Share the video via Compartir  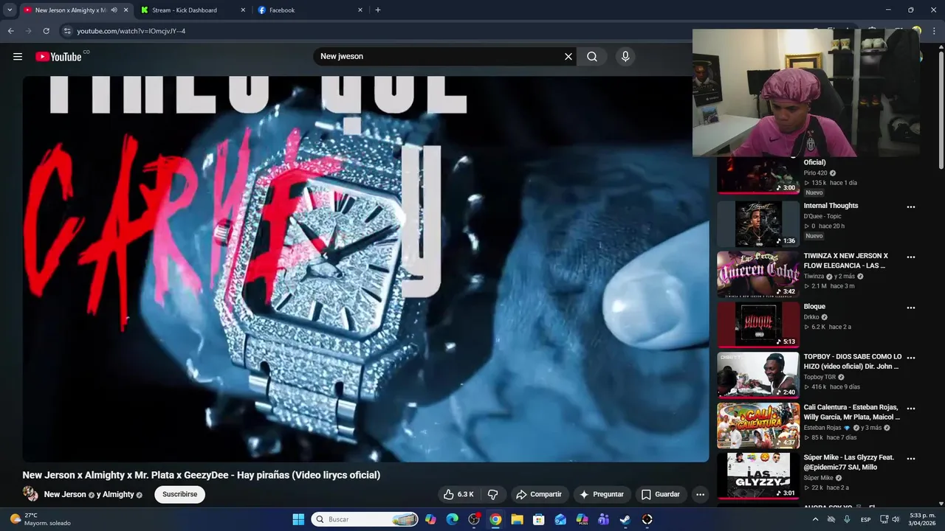click(x=539, y=494)
